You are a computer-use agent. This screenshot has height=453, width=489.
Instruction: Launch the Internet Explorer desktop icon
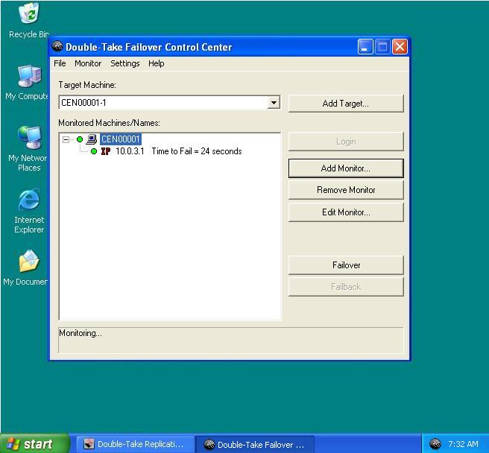click(29, 200)
